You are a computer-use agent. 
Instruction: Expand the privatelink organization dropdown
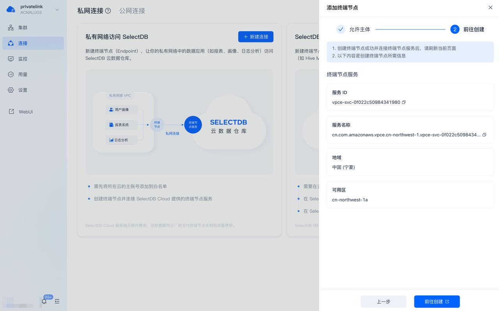[57, 10]
